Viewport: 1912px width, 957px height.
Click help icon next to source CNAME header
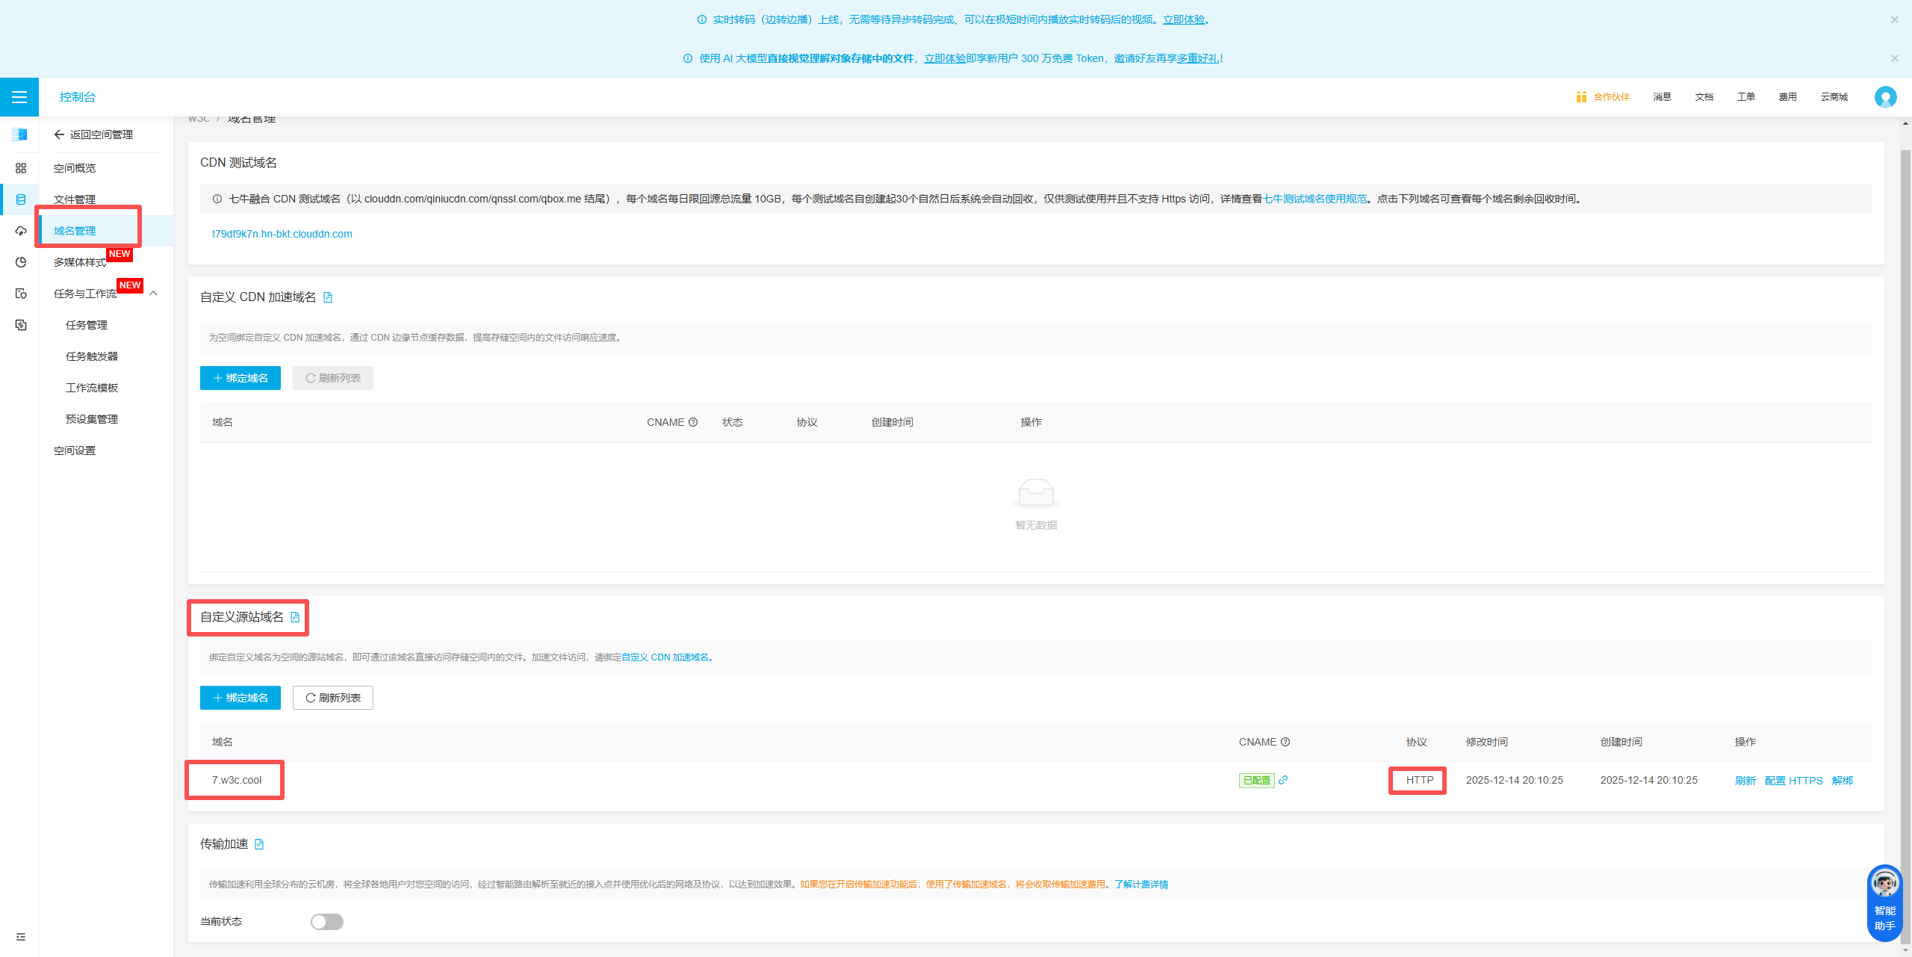point(1285,742)
